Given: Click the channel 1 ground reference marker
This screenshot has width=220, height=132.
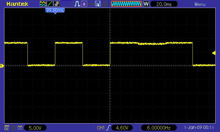Looking at the screenshot, I should coord(2,66).
